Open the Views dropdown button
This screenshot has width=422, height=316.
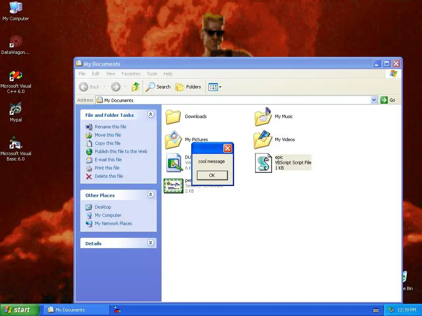point(215,87)
